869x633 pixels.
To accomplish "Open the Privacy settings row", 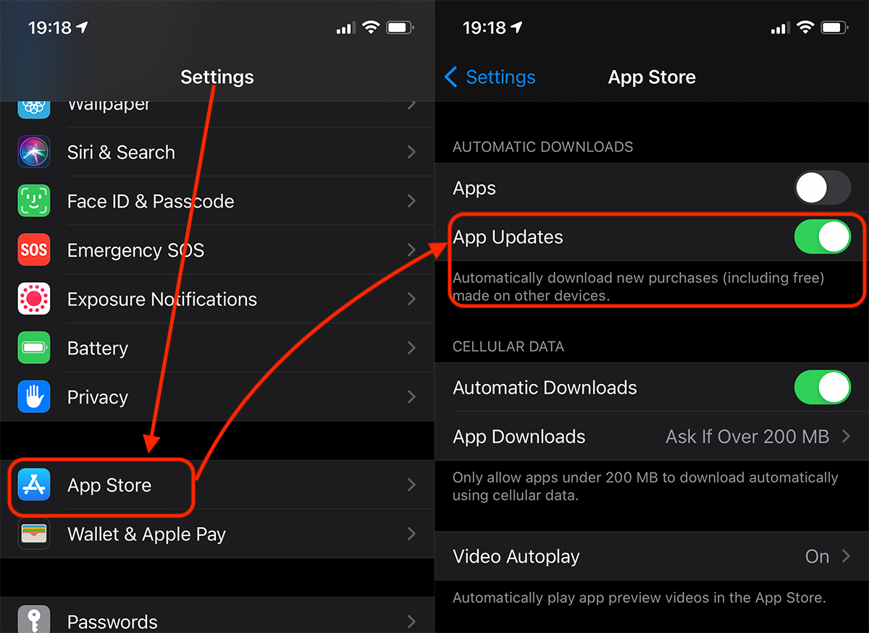I will [x=217, y=396].
